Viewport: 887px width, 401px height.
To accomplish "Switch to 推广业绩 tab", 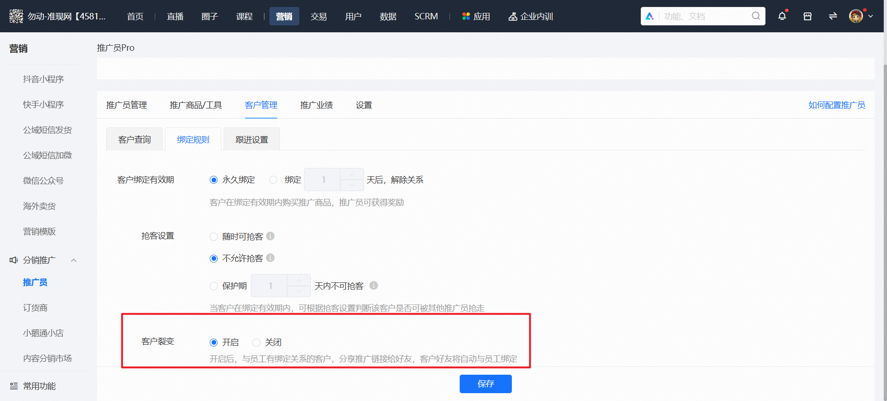I will pyautogui.click(x=316, y=105).
